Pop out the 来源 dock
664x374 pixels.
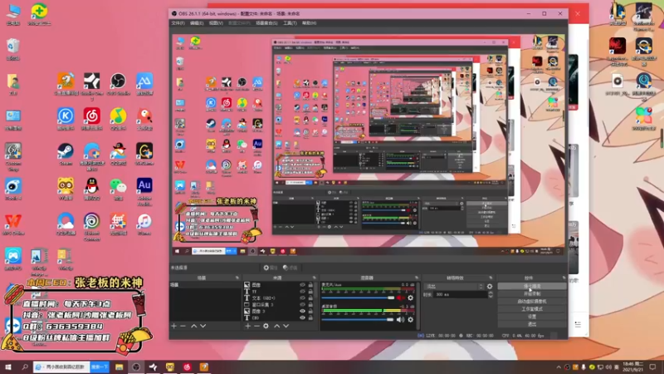[314, 278]
